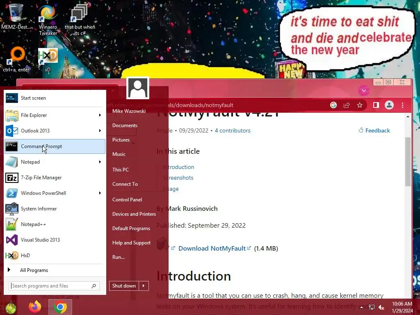Screen dimensions: 420x315
Task: Click scrollbar up arrow in Chrome
Action: coord(408,116)
